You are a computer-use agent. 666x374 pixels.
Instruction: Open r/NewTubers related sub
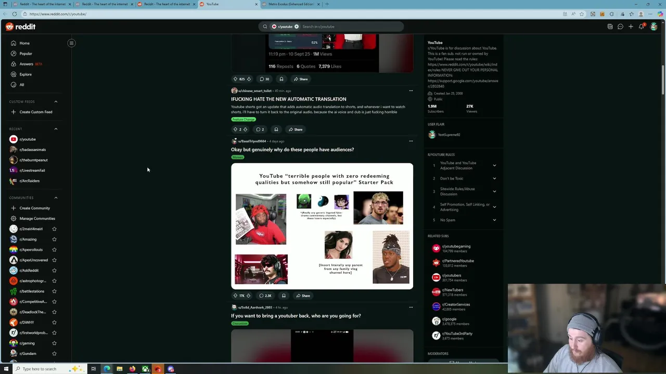point(452,290)
